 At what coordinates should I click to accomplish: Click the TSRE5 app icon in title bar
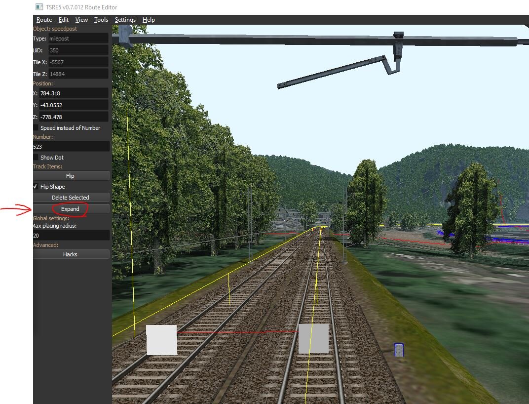click(x=39, y=7)
